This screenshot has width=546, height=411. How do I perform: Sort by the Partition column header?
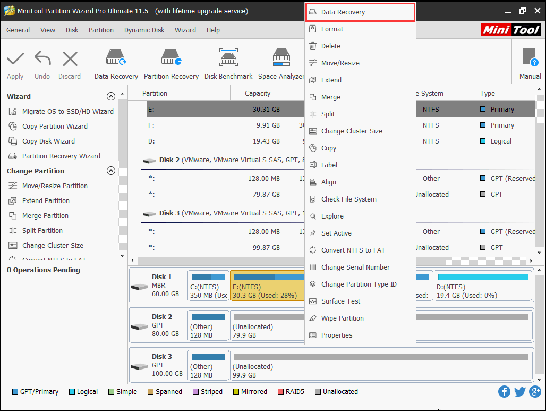click(x=185, y=94)
